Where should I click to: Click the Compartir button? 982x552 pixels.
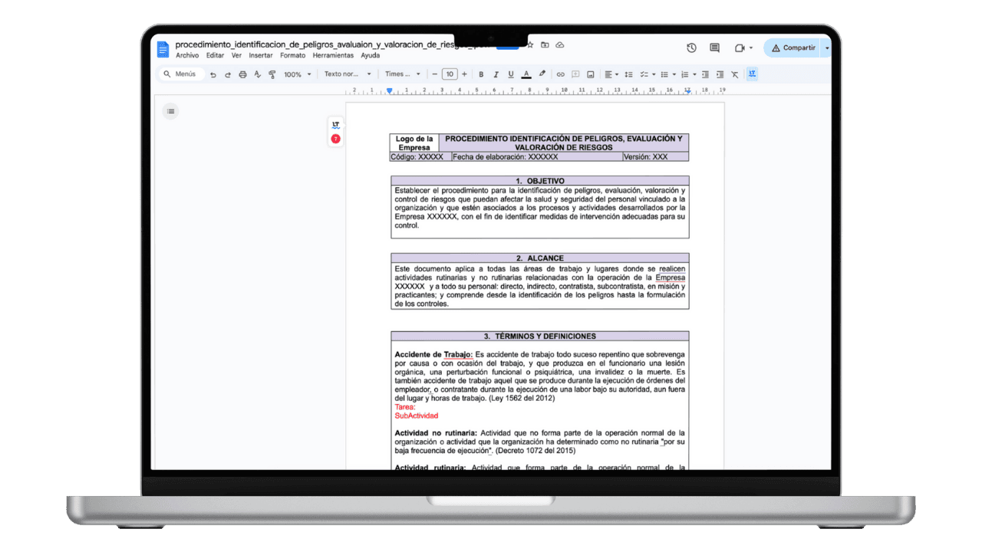click(794, 48)
